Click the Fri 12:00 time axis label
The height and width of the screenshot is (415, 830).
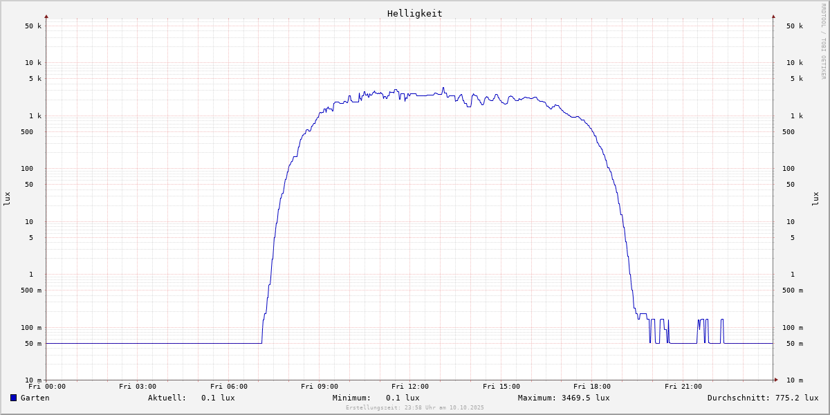(410, 387)
